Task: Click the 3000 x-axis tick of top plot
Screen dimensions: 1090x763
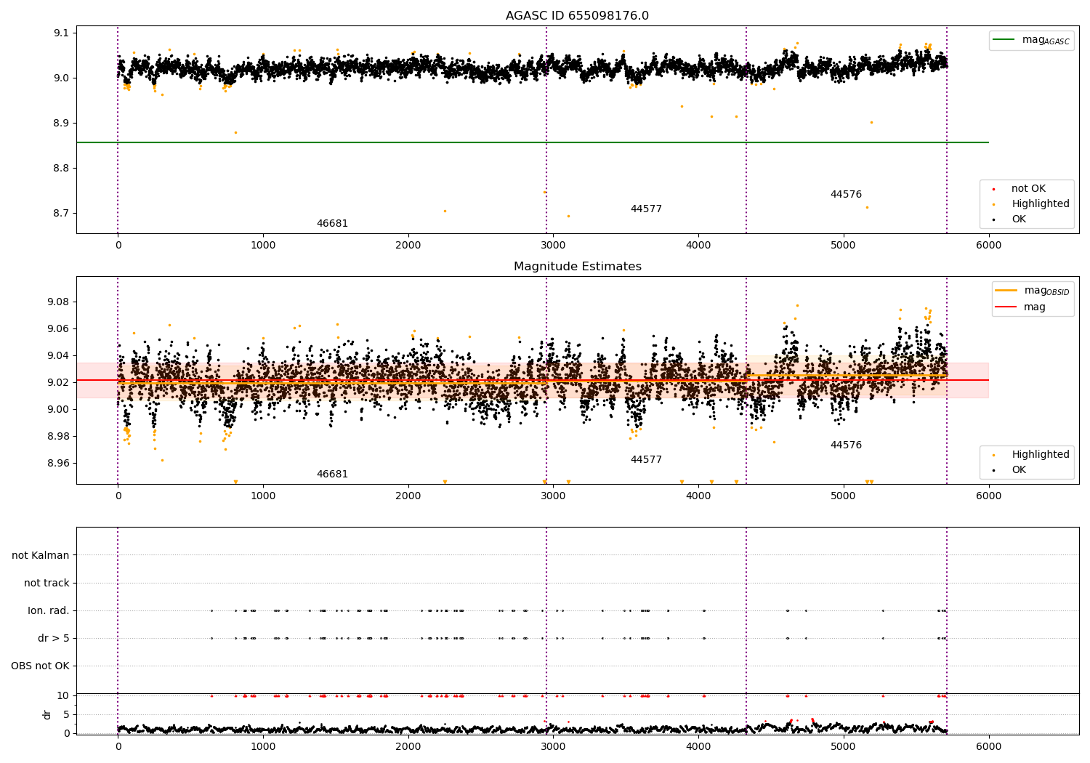Action: click(553, 246)
